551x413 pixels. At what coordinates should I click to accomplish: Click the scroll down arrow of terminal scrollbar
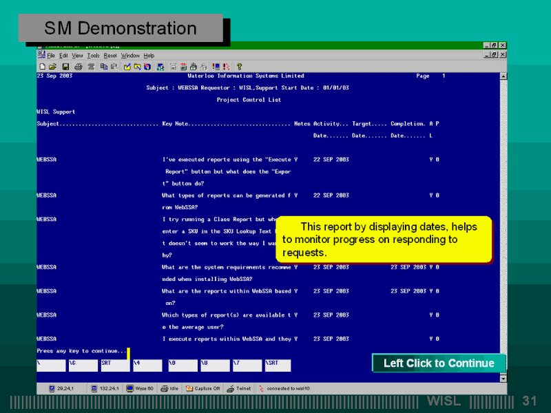point(503,378)
